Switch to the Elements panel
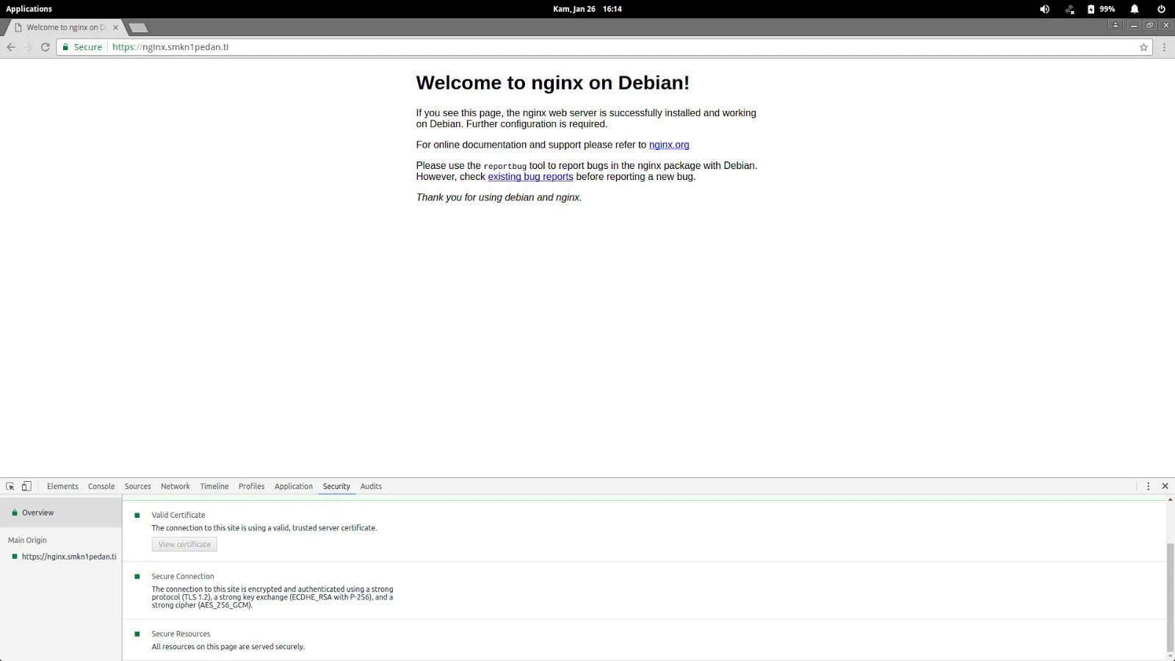1175x661 pixels. 62,486
